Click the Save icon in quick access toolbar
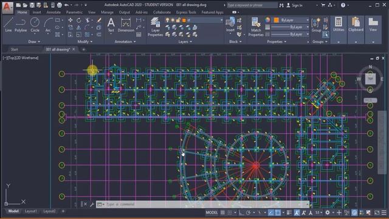The image size is (389, 219). point(32,5)
